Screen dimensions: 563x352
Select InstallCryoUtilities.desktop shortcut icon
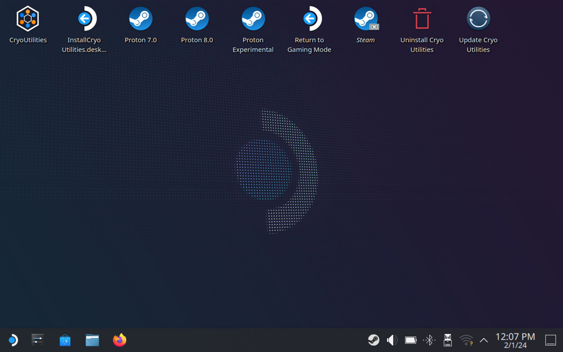(87, 19)
